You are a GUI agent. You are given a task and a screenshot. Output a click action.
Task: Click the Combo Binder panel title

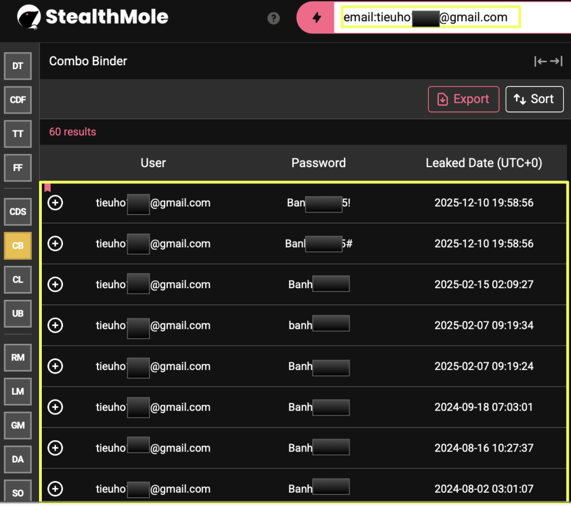88,61
